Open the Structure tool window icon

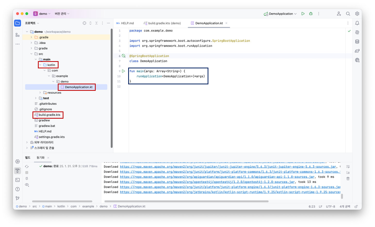click(18, 35)
